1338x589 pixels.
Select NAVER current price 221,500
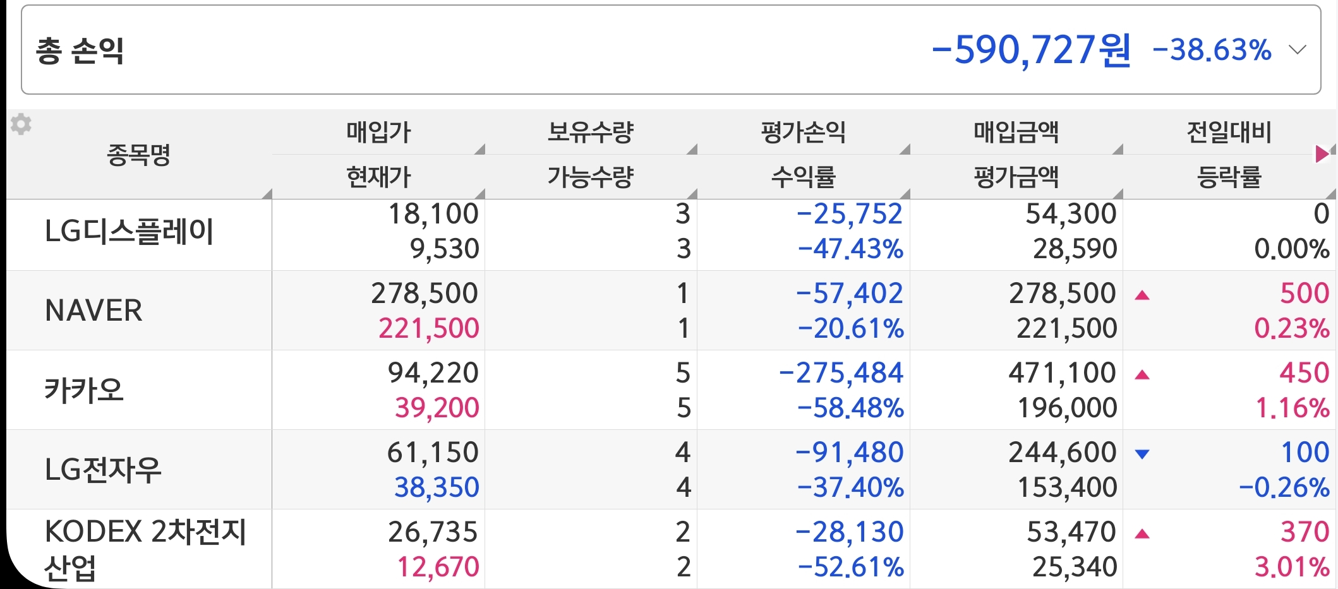click(x=429, y=328)
